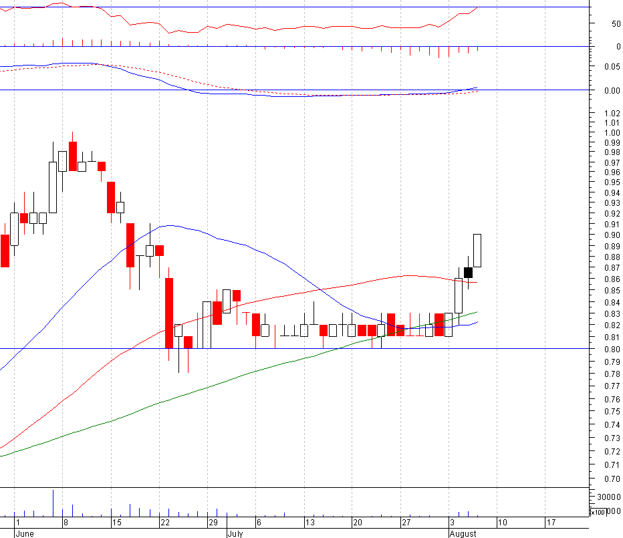The image size is (623, 538).
Task: Click the 0.83 price axis label
Action: 612,314
